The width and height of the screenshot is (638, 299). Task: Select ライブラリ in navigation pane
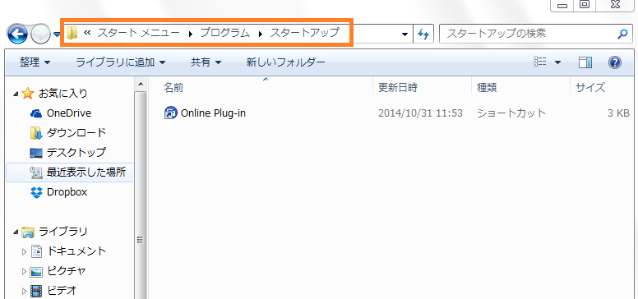pyautogui.click(x=63, y=232)
